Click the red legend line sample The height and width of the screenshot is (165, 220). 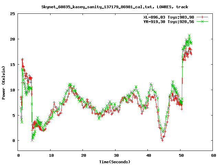tap(202, 17)
